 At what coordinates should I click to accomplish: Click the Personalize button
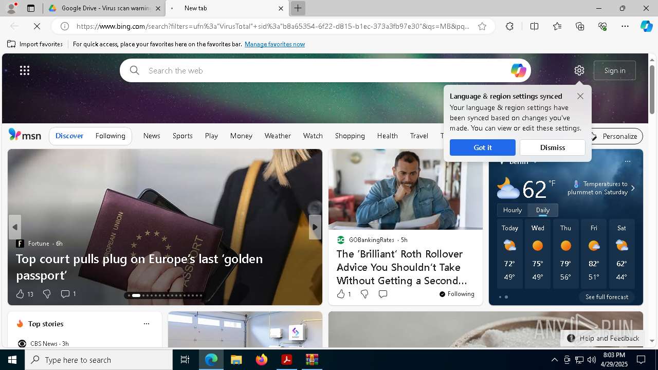point(615,136)
